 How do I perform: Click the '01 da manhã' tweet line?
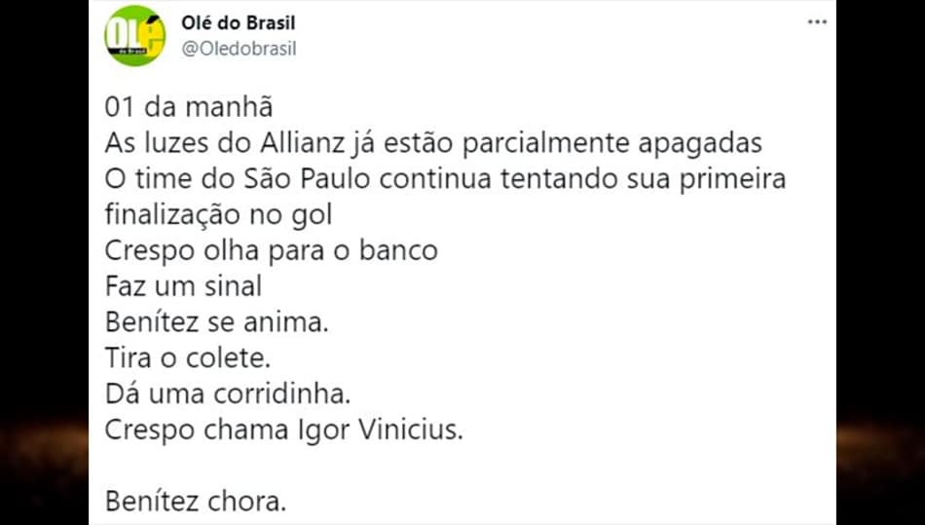[189, 108]
